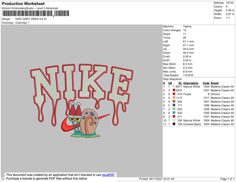This screenshot has height=182, width=236.
Task: Click the Machine value 'Tajima'
Action: pos(187,26)
